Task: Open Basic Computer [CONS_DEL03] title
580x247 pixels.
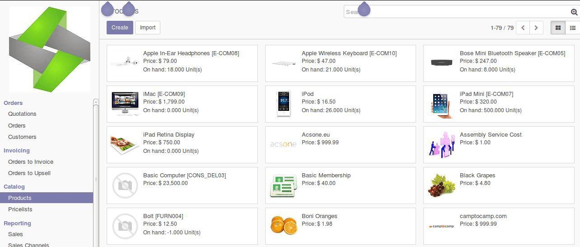Action: [x=185, y=176]
